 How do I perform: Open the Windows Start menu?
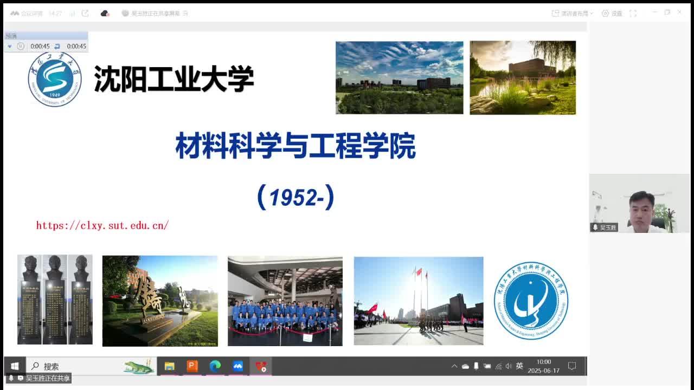click(15, 366)
